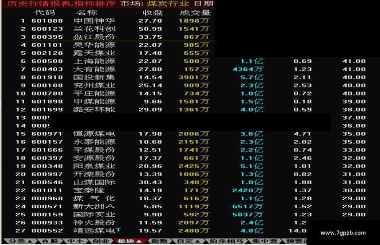Image resolution: width=380 pixels, height=245 pixels.
Task: Select stock 国投新集
Action: coord(94,77)
